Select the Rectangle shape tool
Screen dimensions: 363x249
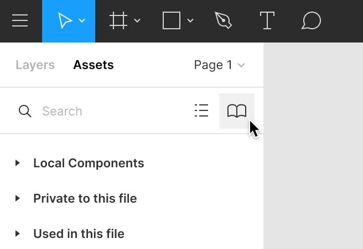171,21
